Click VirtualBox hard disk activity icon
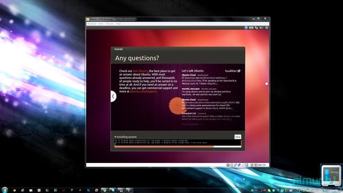 point(228,165)
